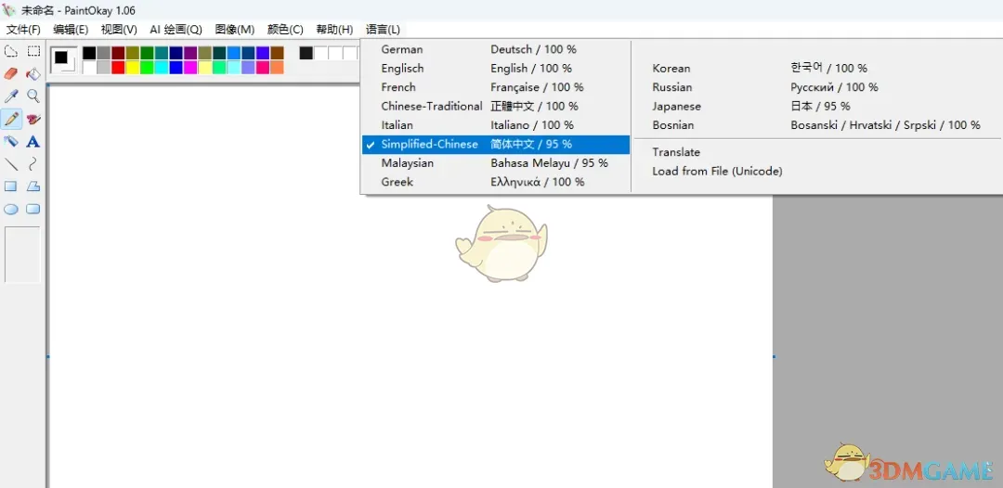The height and width of the screenshot is (488, 1003).
Task: Open the 文件(F) menu
Action: [x=23, y=30]
